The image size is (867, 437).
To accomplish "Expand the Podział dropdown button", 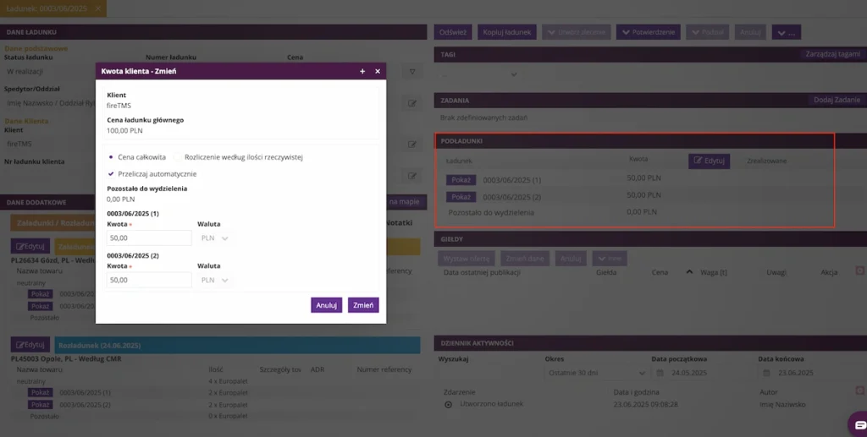I will click(x=708, y=32).
